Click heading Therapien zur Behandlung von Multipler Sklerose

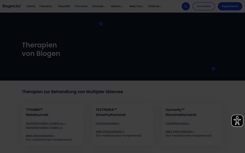coord(72,92)
